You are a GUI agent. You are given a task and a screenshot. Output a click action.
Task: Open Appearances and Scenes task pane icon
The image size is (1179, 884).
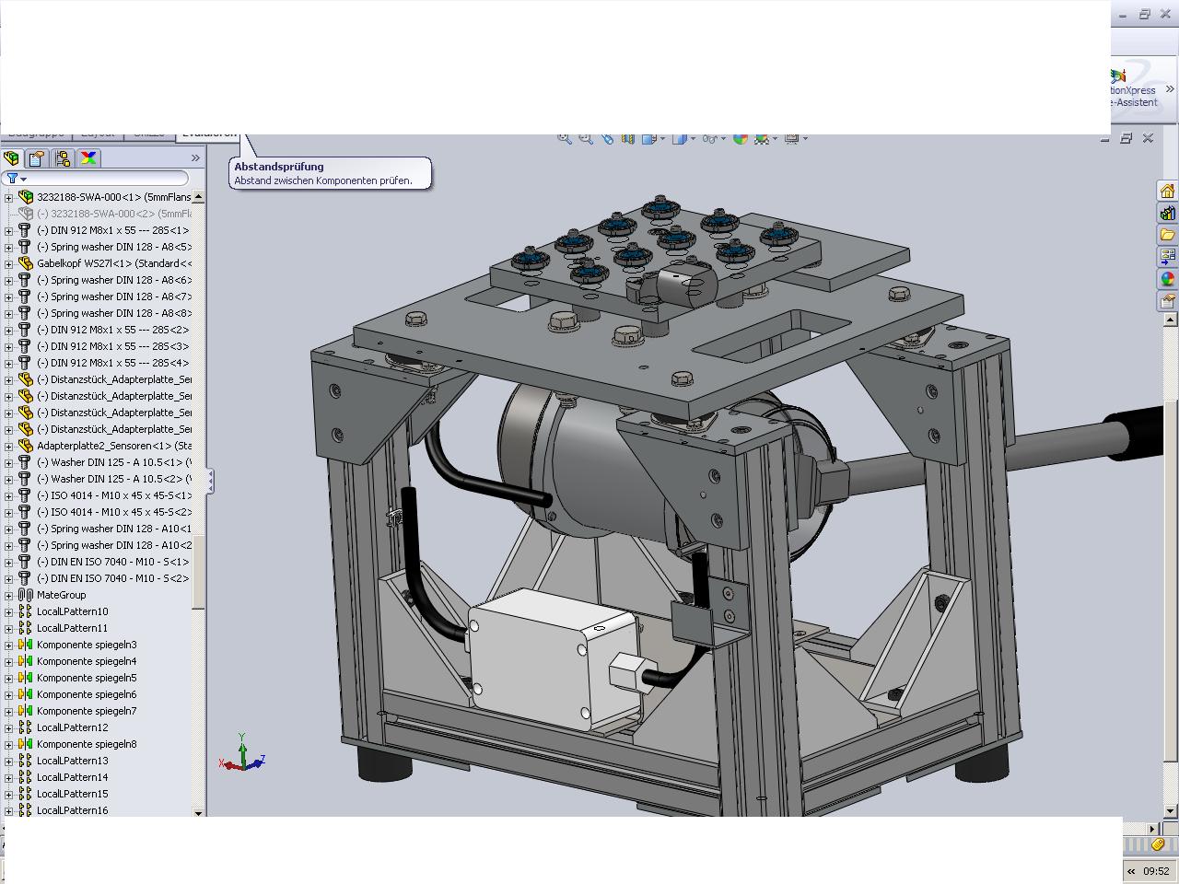pyautogui.click(x=1167, y=278)
